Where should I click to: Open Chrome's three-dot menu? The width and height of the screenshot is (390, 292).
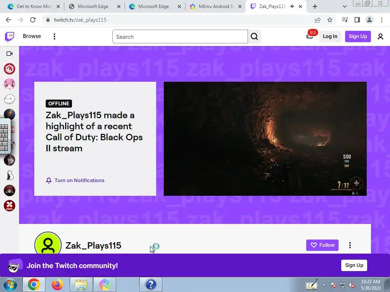point(382,20)
